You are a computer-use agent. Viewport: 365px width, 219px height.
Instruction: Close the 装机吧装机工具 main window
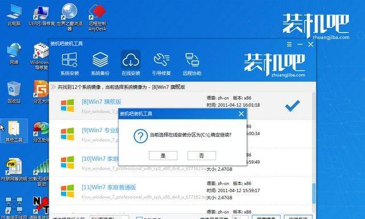(x=310, y=44)
